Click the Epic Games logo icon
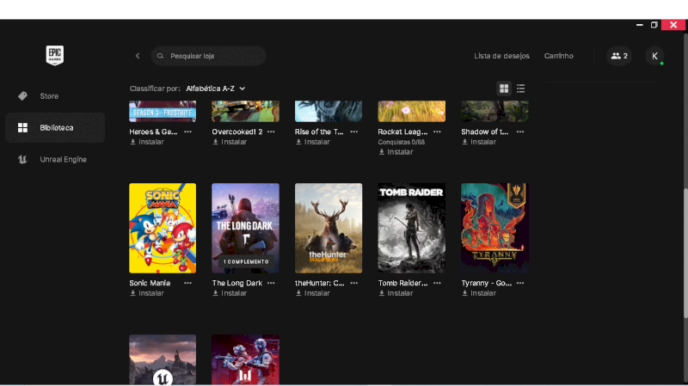 pyautogui.click(x=55, y=55)
